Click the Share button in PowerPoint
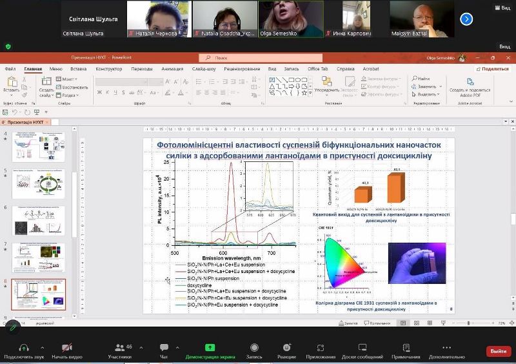This screenshot has width=516, height=364. 491,68
